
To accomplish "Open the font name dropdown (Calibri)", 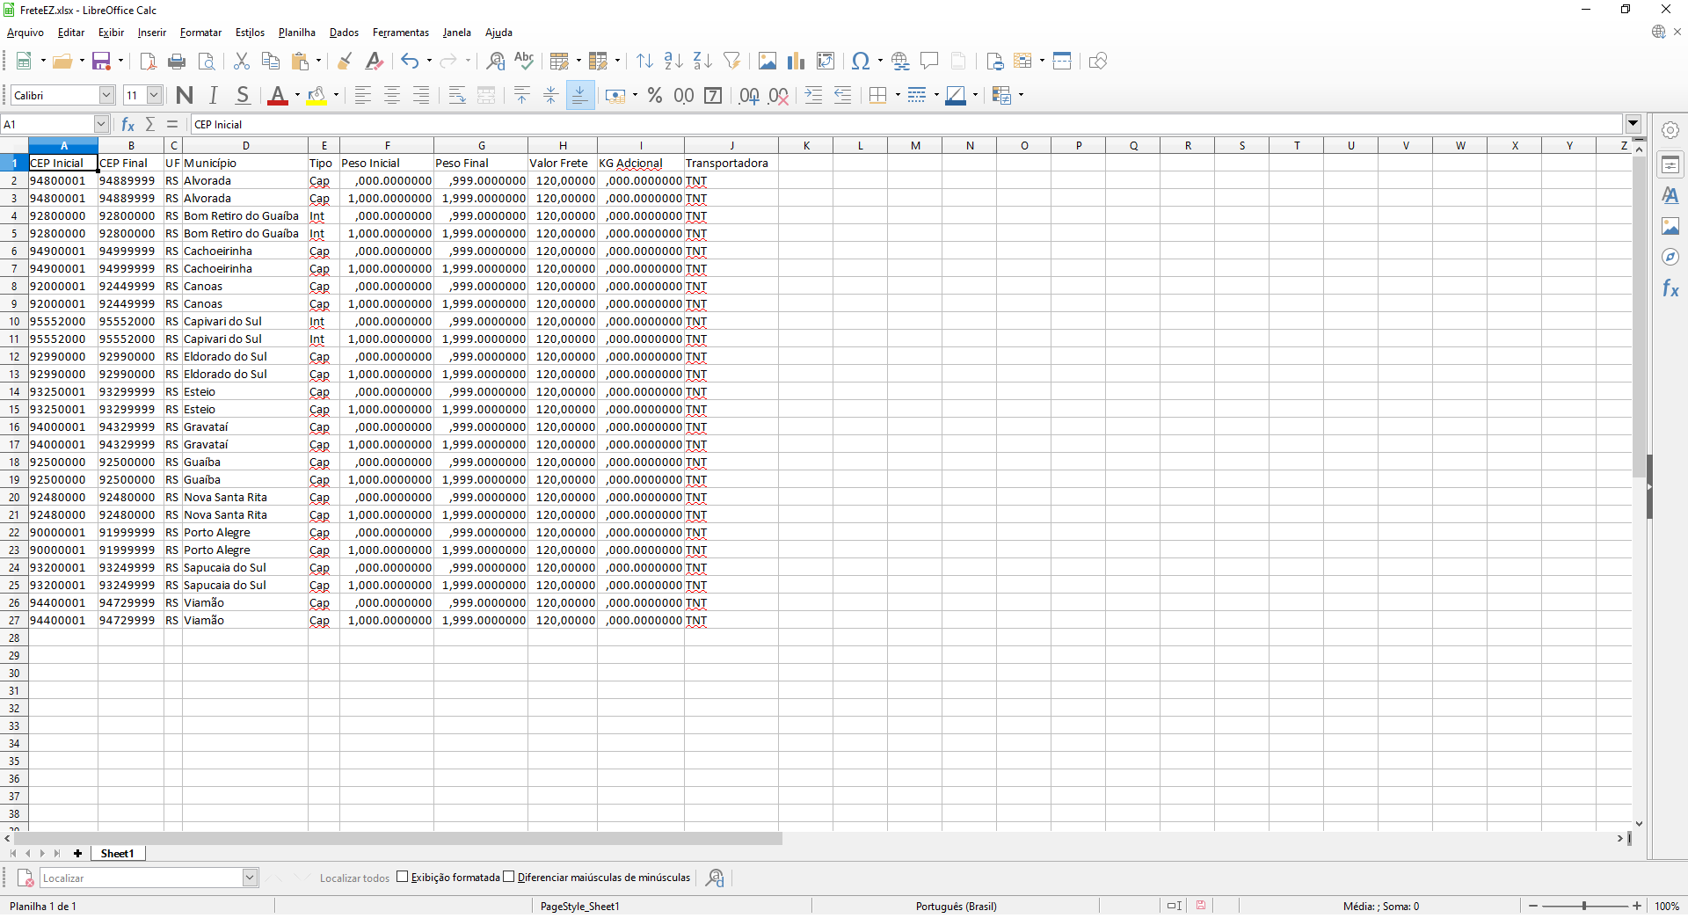I will point(107,95).
